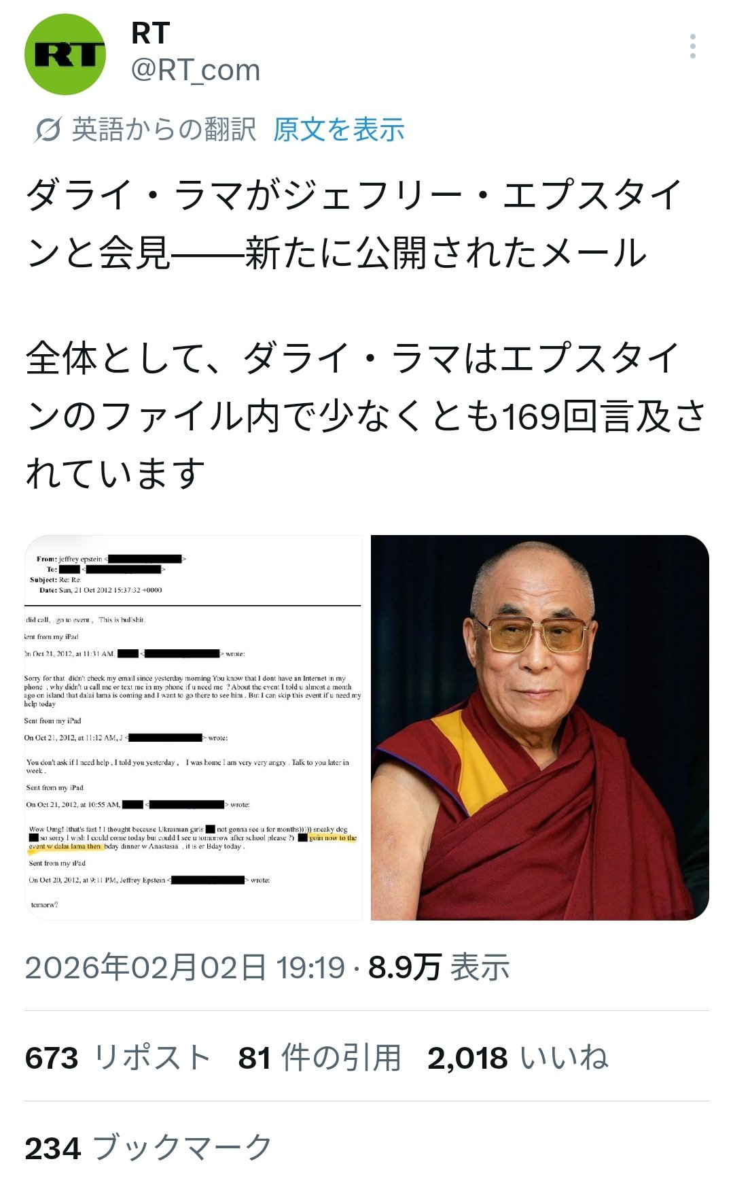Viewport: 733px width, 1185px height.
Task: Tap the translation indicator icon
Action: tap(48, 130)
